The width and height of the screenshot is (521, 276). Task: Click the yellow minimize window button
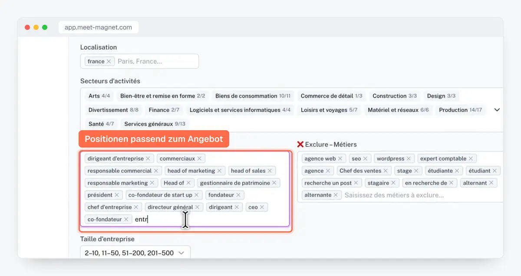(36, 27)
